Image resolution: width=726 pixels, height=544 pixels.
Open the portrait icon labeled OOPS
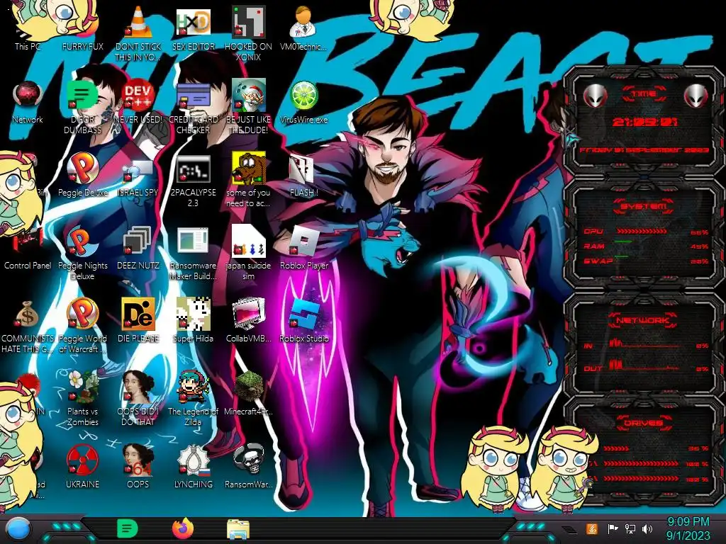pyautogui.click(x=138, y=467)
